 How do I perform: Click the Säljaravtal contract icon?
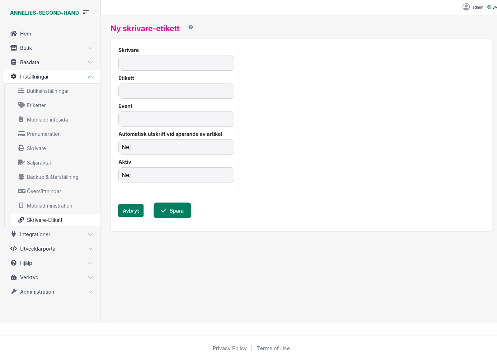click(22, 163)
